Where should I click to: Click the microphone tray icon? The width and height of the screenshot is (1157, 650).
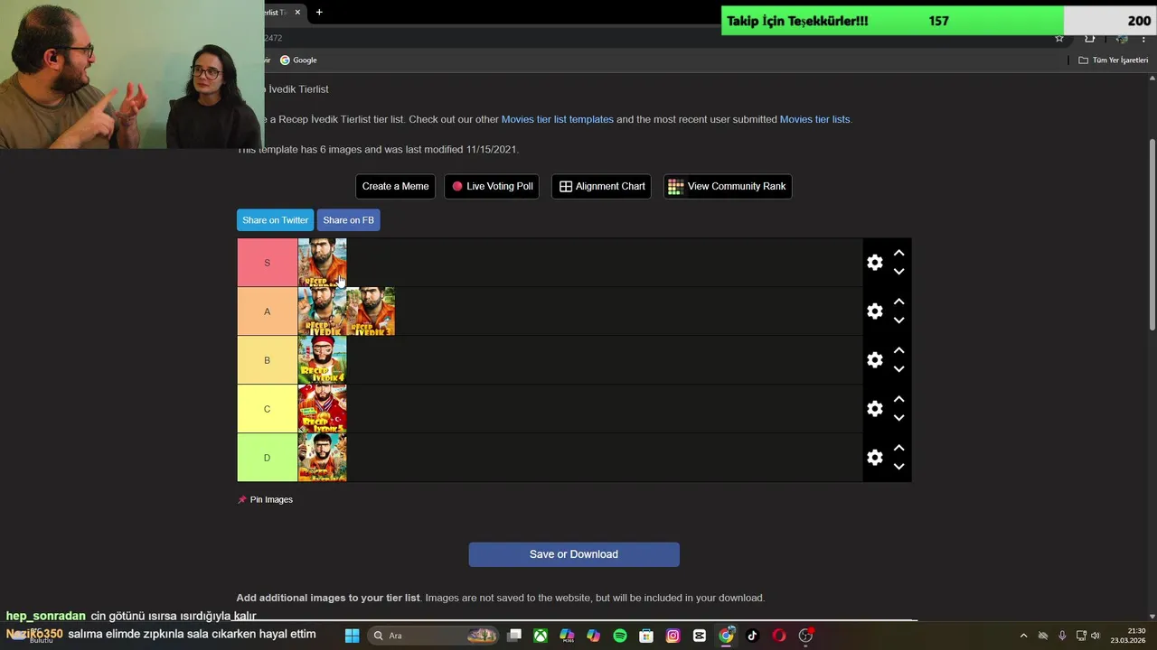1062,636
